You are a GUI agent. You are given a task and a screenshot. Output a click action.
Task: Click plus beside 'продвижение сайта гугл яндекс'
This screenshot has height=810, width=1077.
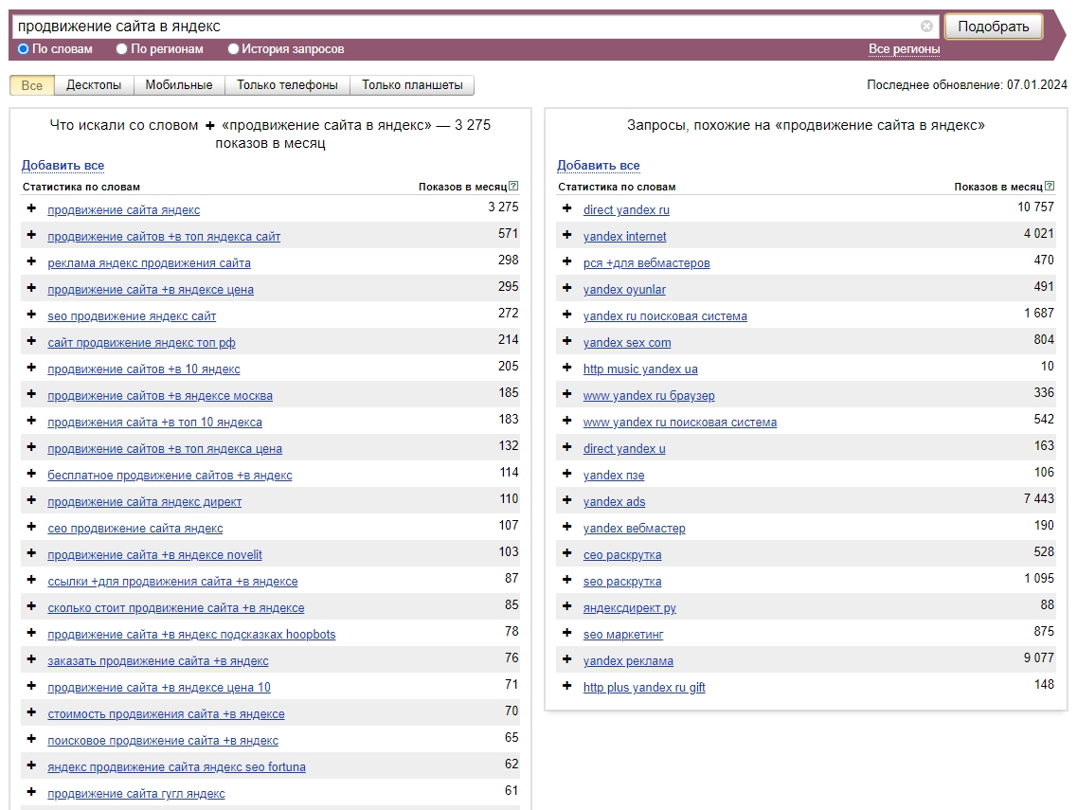31,791
